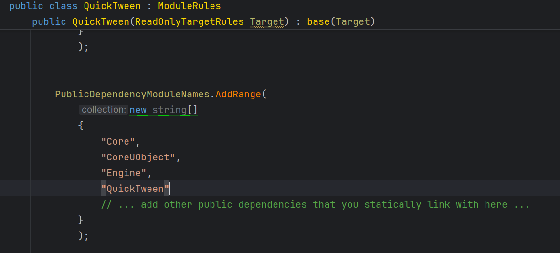Screen dimensions: 560x253
Task: Click the green public dependencies comment
Action: click(315, 205)
